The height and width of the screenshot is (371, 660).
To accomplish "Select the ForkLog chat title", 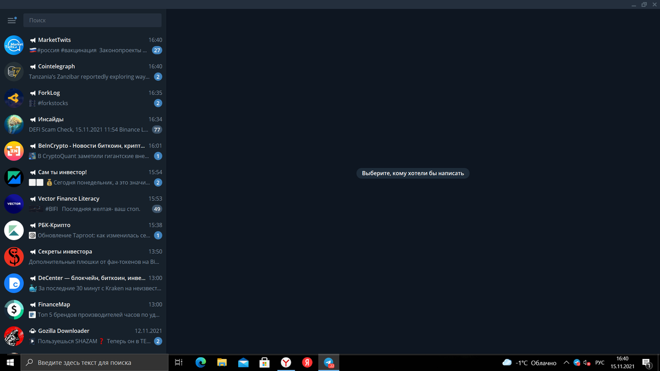I will pos(49,93).
